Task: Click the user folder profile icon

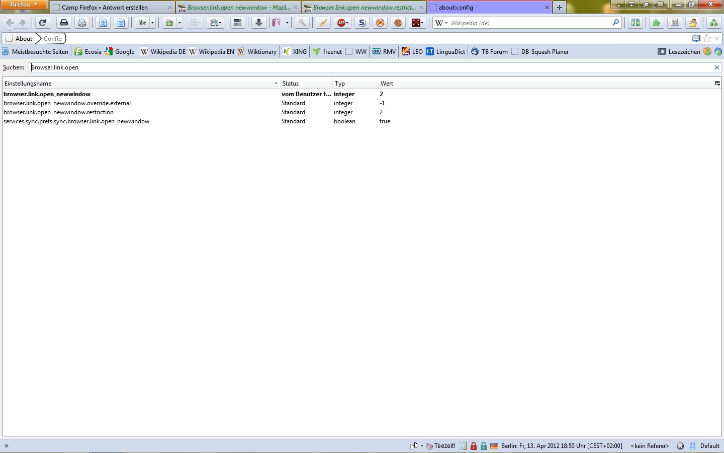Action: point(693,23)
